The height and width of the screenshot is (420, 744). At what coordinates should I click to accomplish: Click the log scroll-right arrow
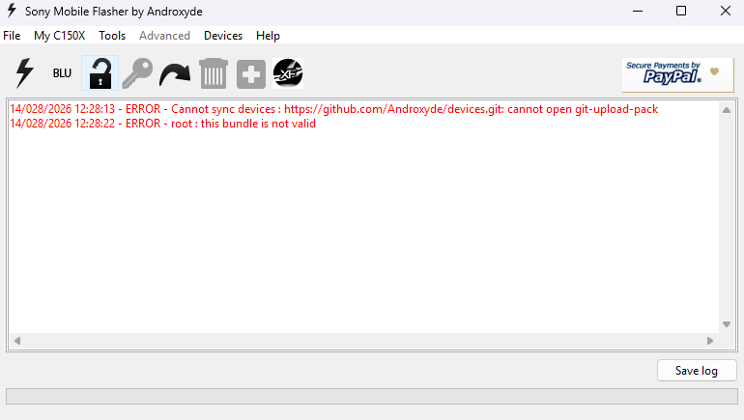click(710, 341)
